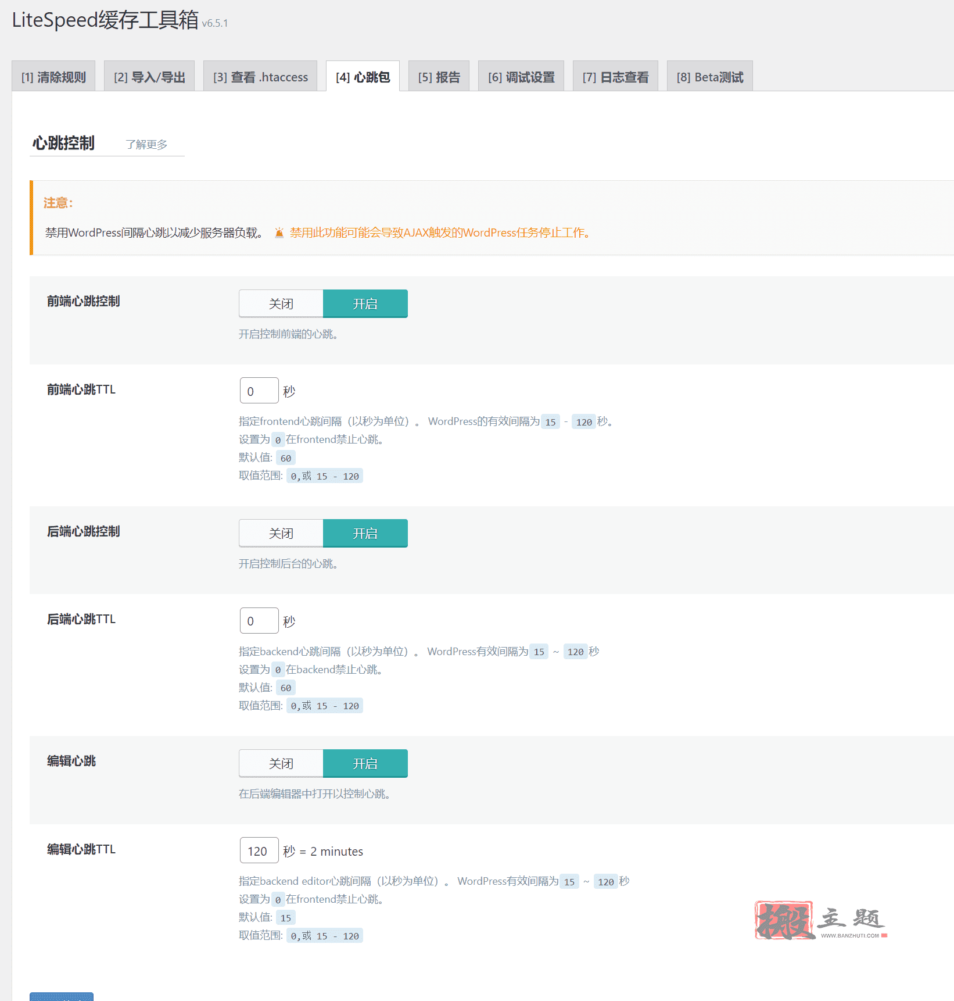Open the [8] Beta测试 tab
This screenshot has width=954, height=1001.
pos(709,77)
